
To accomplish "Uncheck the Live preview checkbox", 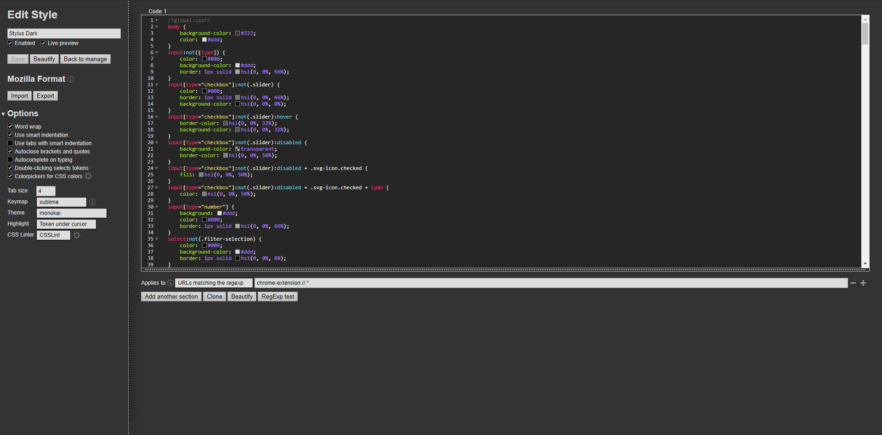I will (x=43, y=43).
